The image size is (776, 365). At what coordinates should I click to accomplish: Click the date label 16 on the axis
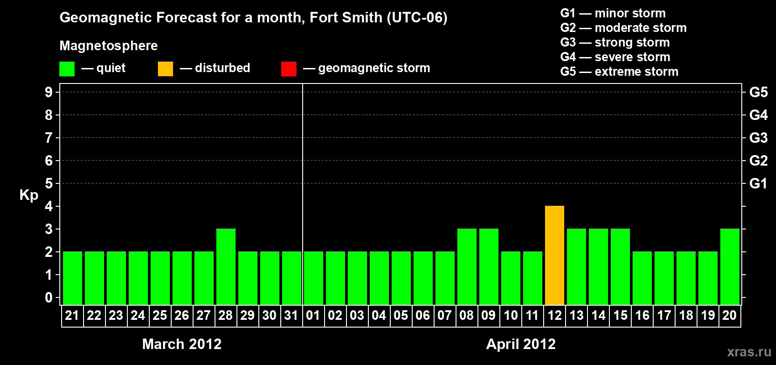coord(642,315)
